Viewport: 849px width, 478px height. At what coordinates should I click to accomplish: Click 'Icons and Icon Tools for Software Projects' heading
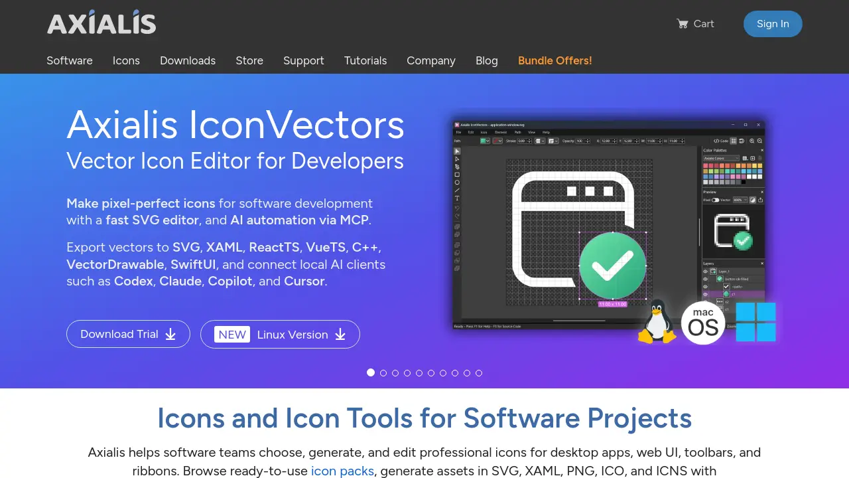pyautogui.click(x=424, y=418)
